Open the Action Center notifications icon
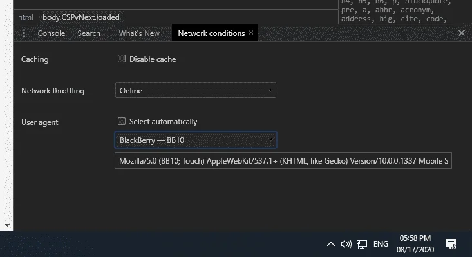 (451, 244)
